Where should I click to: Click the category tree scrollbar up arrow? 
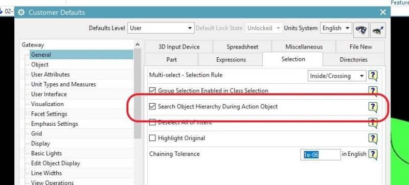pyautogui.click(x=138, y=44)
